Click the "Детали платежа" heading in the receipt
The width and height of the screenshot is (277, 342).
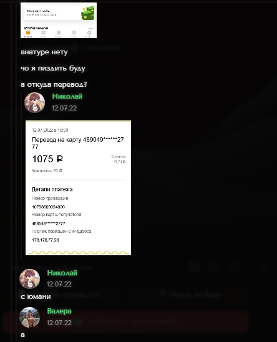coord(52,189)
